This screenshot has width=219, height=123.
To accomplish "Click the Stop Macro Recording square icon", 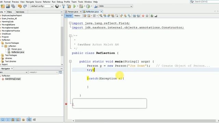I will [147, 16].
